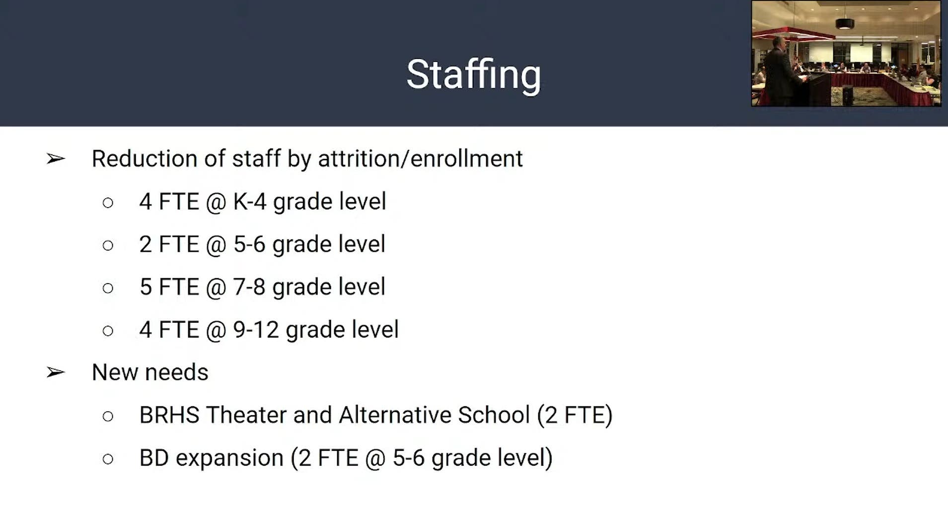Image resolution: width=948 pixels, height=530 pixels.
Task: Click the '4 FTE @ K-4 grade level' text
Action: (x=262, y=202)
